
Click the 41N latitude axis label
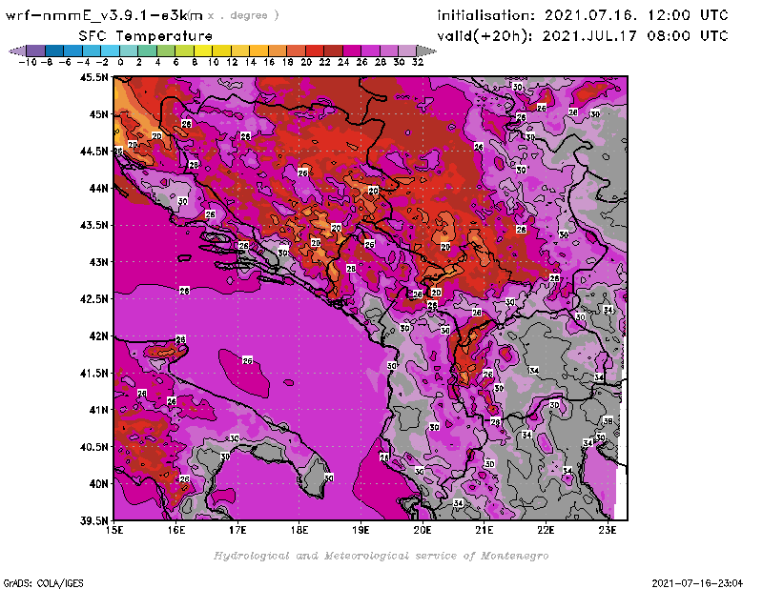point(98,410)
